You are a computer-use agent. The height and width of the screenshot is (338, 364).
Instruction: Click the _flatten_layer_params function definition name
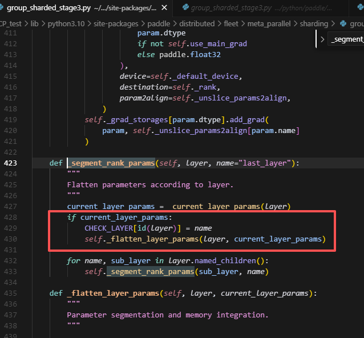tap(113, 293)
